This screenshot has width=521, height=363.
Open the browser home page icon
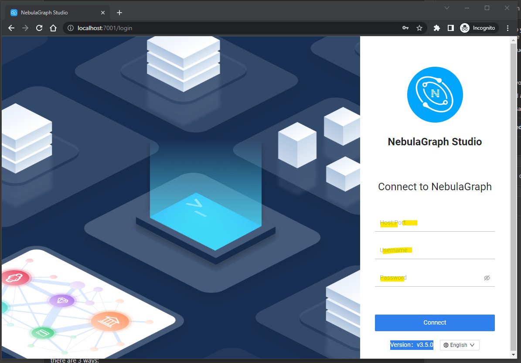(53, 28)
